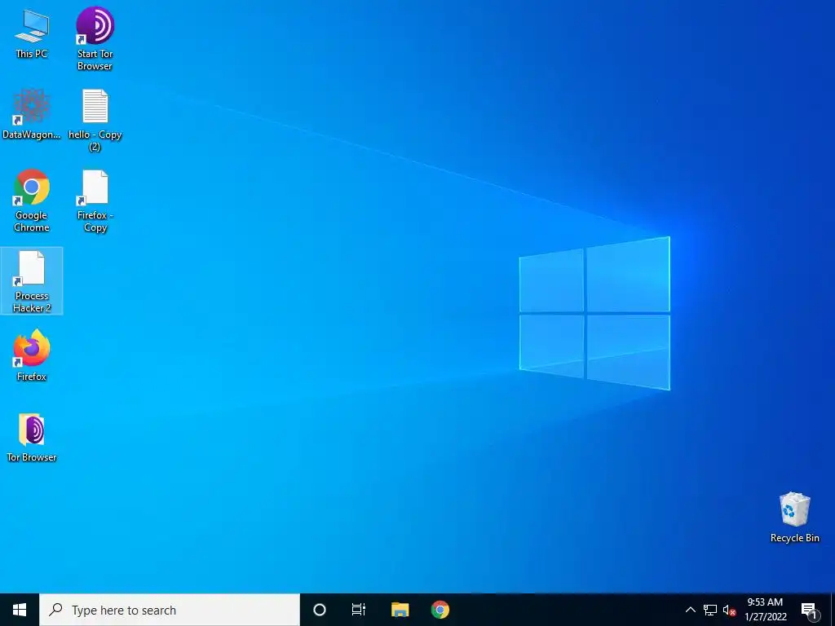The height and width of the screenshot is (626, 835).
Task: Open the clock showing 9:53 AM
Action: pyautogui.click(x=765, y=610)
